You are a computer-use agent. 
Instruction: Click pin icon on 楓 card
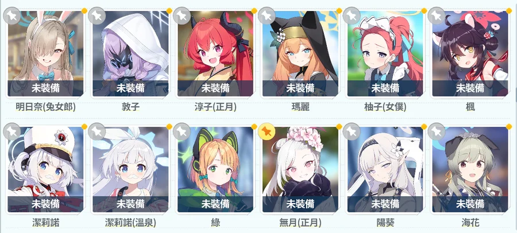pos(437,16)
